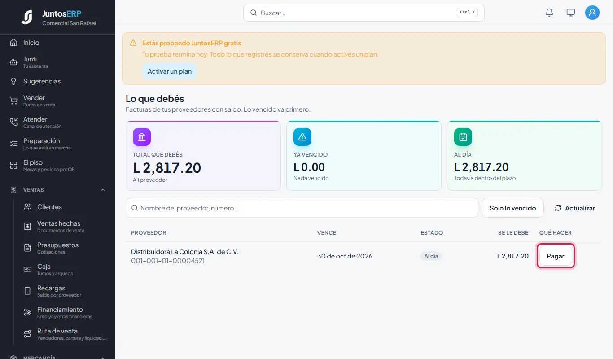The height and width of the screenshot is (359, 613).
Task: Open Inicio in the sidebar
Action: (57, 43)
